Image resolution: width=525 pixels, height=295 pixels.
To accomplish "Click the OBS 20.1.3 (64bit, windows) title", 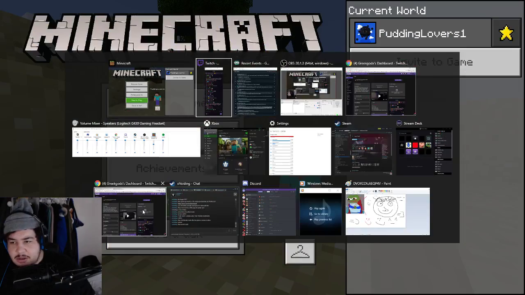I will 311,63.
